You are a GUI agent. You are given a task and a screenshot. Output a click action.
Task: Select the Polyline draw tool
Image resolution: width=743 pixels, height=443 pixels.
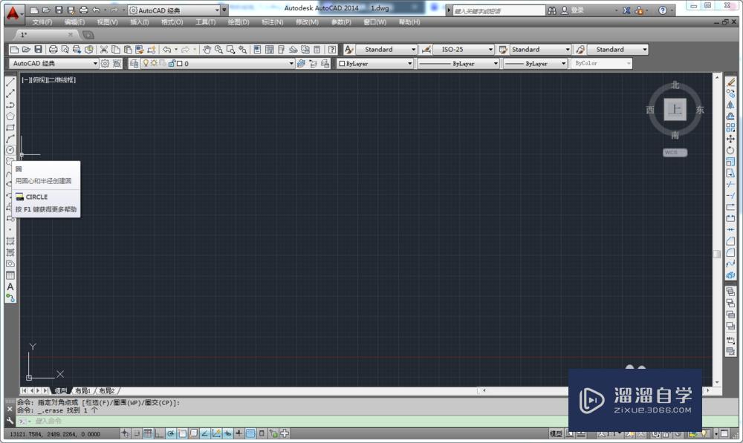point(10,105)
